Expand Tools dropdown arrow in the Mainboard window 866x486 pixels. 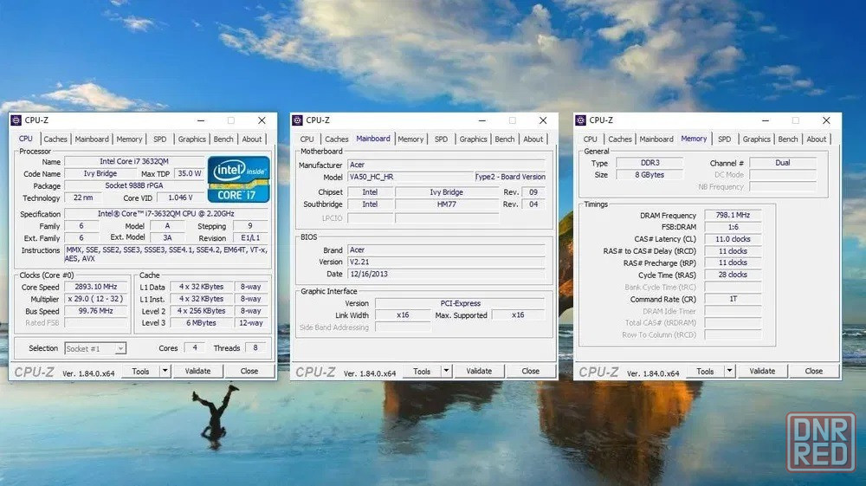point(446,371)
